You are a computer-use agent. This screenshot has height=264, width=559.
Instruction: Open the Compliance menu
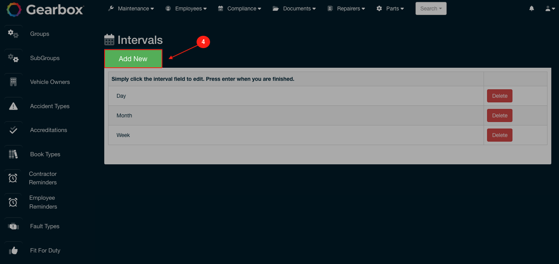click(x=239, y=8)
